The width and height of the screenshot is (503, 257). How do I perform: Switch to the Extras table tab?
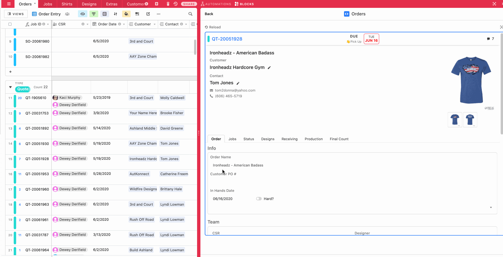pos(112,4)
